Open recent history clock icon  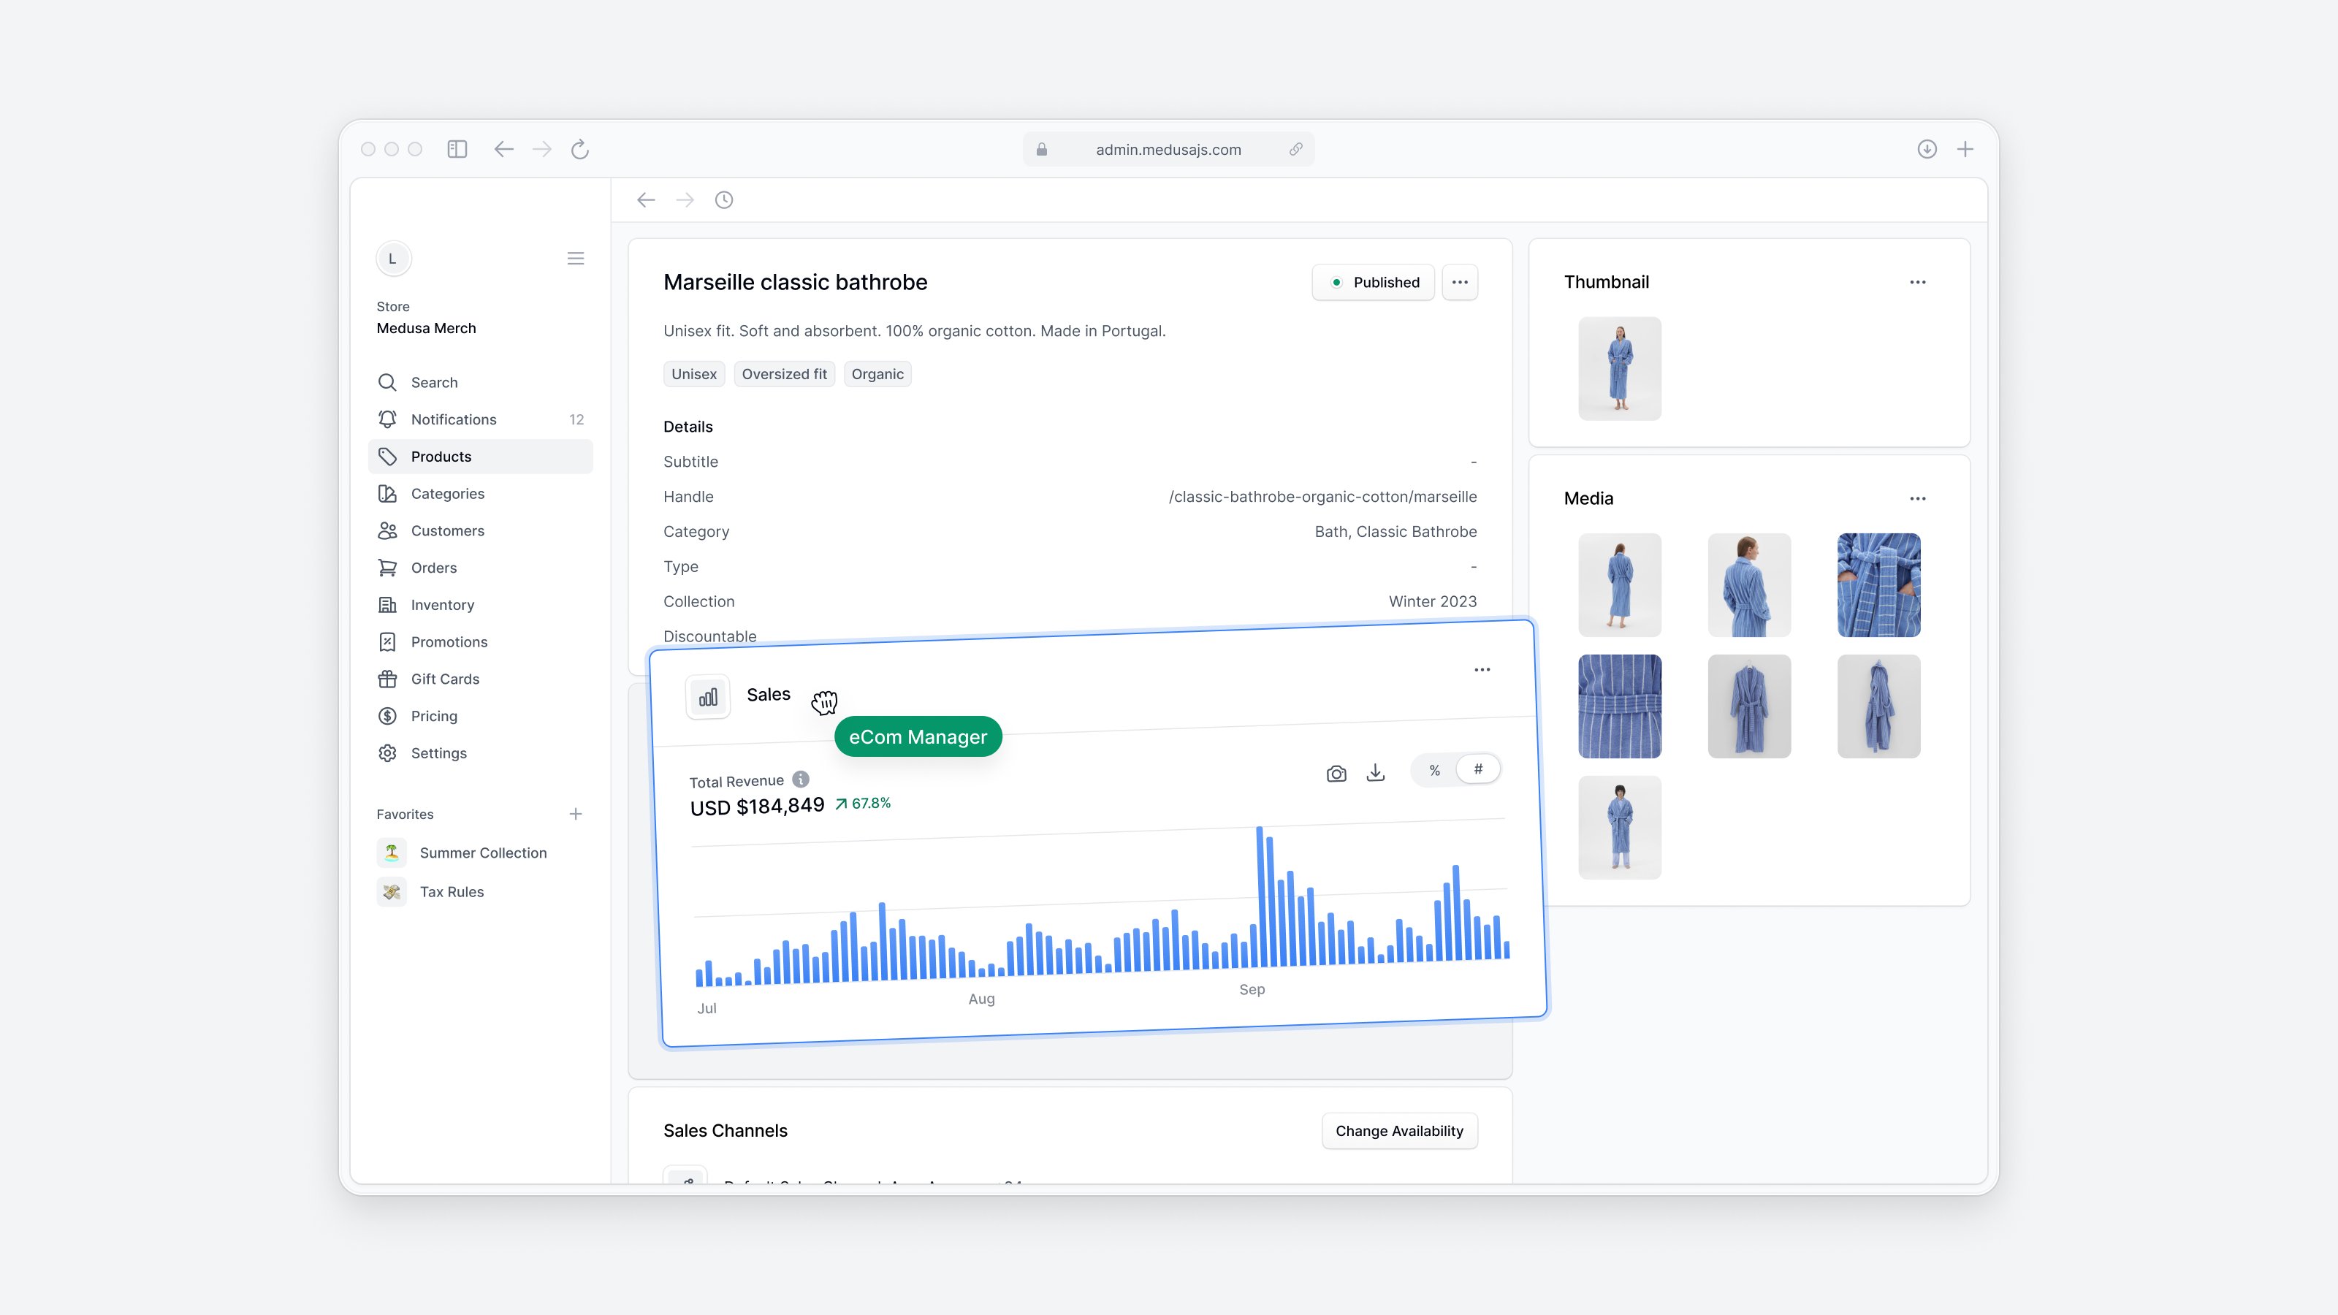point(723,199)
